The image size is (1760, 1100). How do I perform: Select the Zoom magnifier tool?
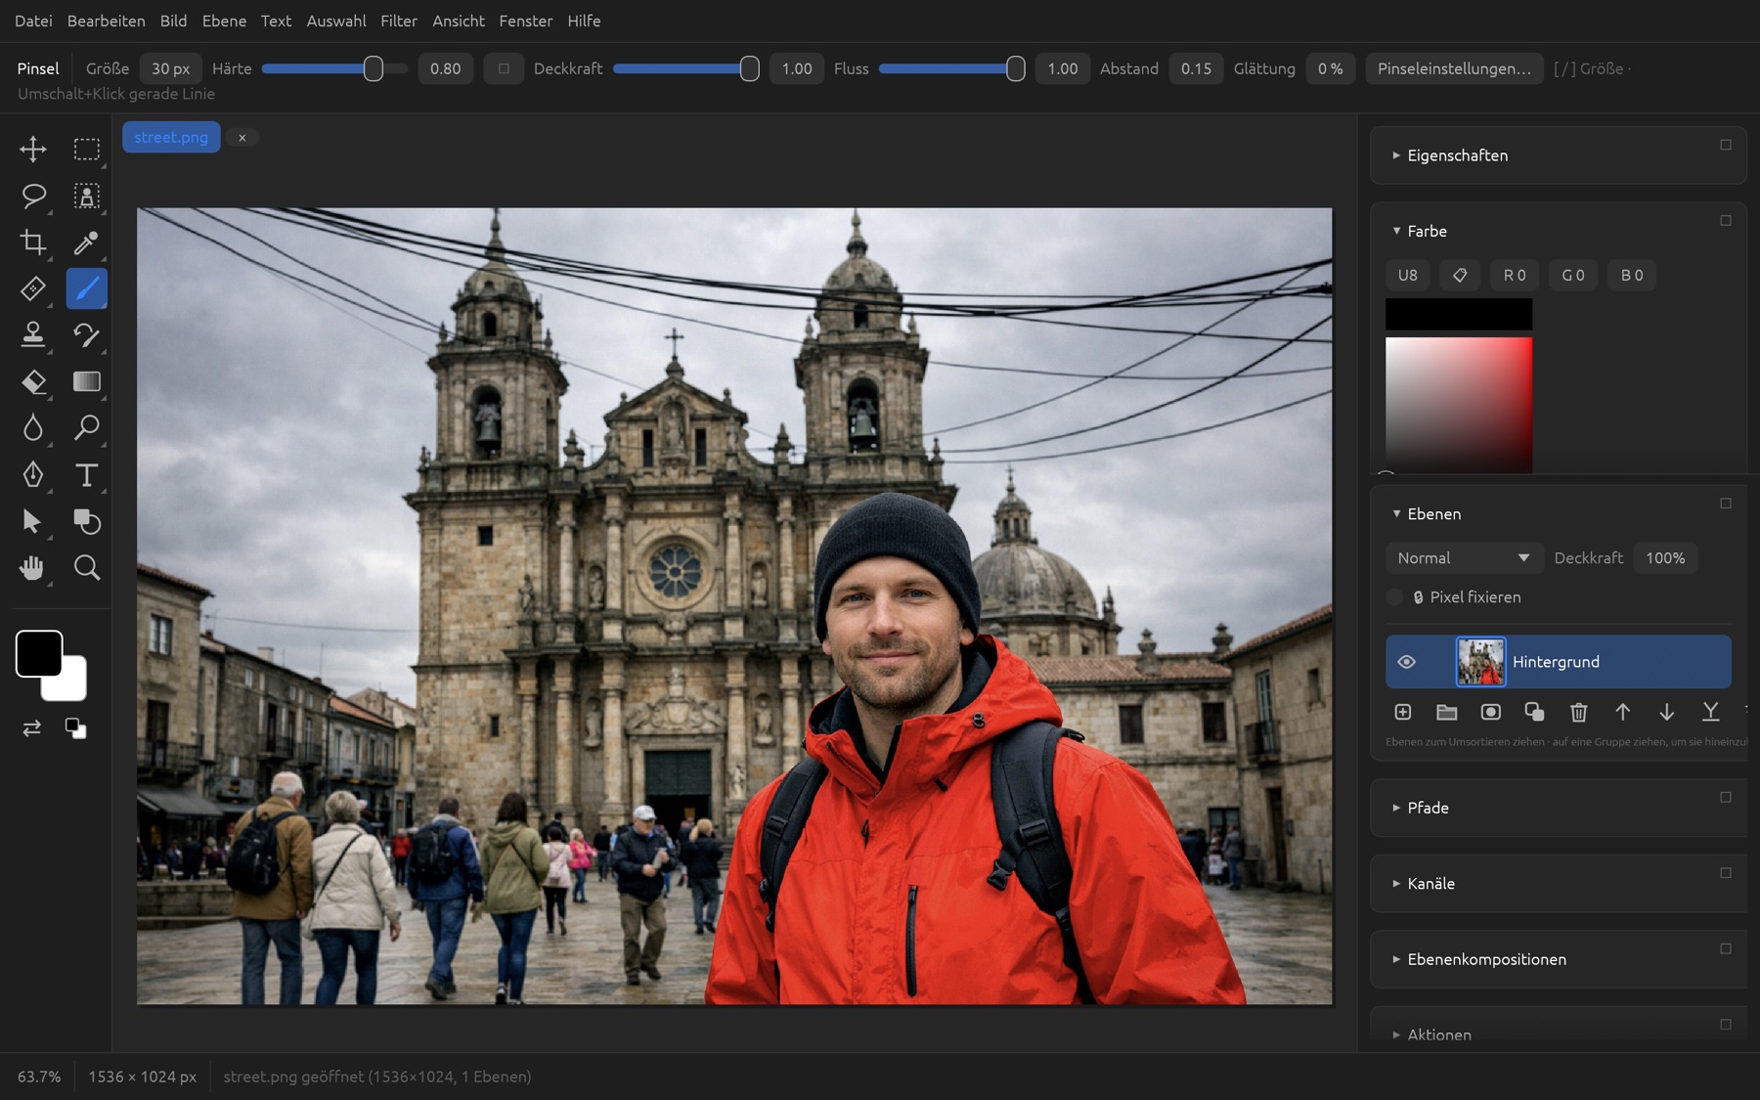[x=87, y=568]
